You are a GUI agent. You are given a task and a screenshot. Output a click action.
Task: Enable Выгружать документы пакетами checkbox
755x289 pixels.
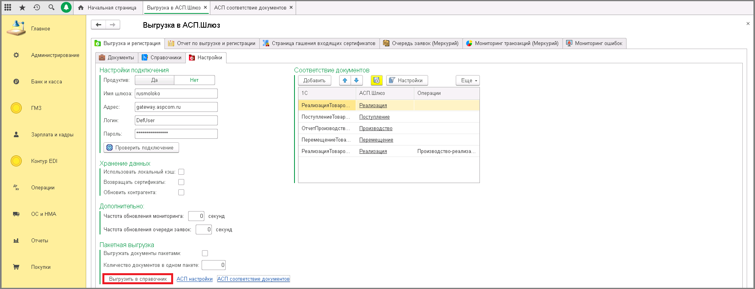point(205,253)
